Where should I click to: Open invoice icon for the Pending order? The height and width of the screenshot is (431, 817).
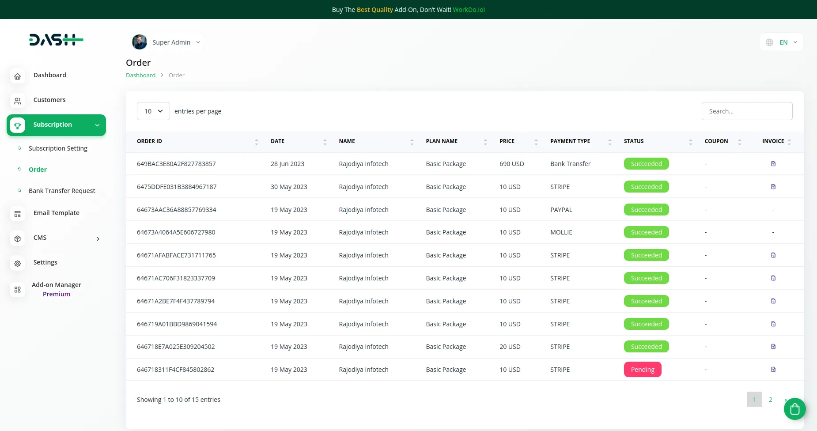(x=773, y=370)
